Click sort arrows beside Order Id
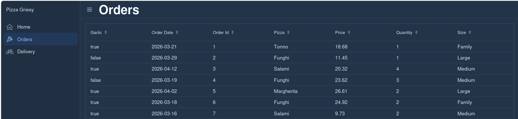 click(x=233, y=32)
